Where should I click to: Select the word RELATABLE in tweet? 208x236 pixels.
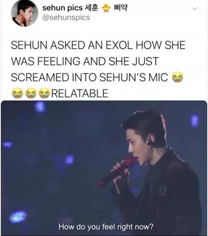point(80,93)
